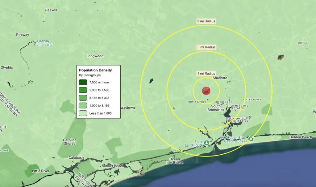
Task: Click the '7,500 or more' legend text
Action: tap(99, 82)
